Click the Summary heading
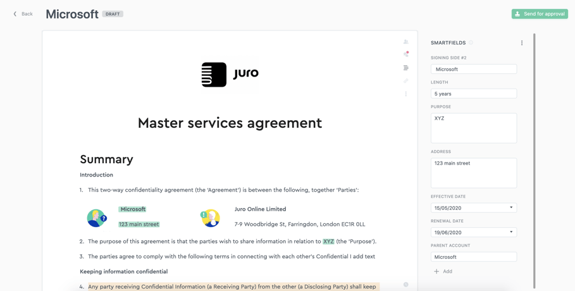This screenshot has width=575, height=291. (x=106, y=159)
